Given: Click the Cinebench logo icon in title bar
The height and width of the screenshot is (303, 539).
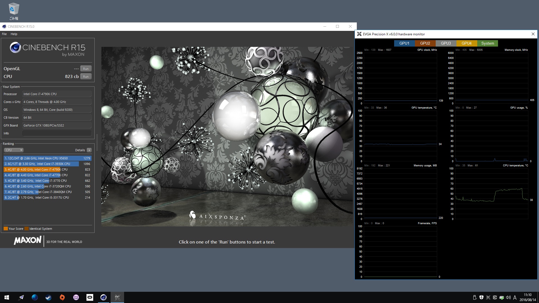Looking at the screenshot, I should click(x=4, y=27).
